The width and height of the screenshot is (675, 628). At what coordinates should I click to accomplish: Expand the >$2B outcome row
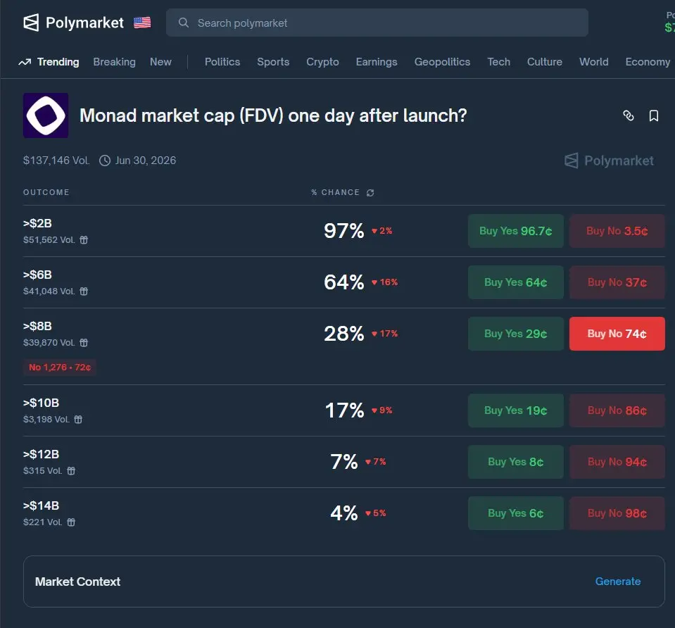tap(344, 231)
